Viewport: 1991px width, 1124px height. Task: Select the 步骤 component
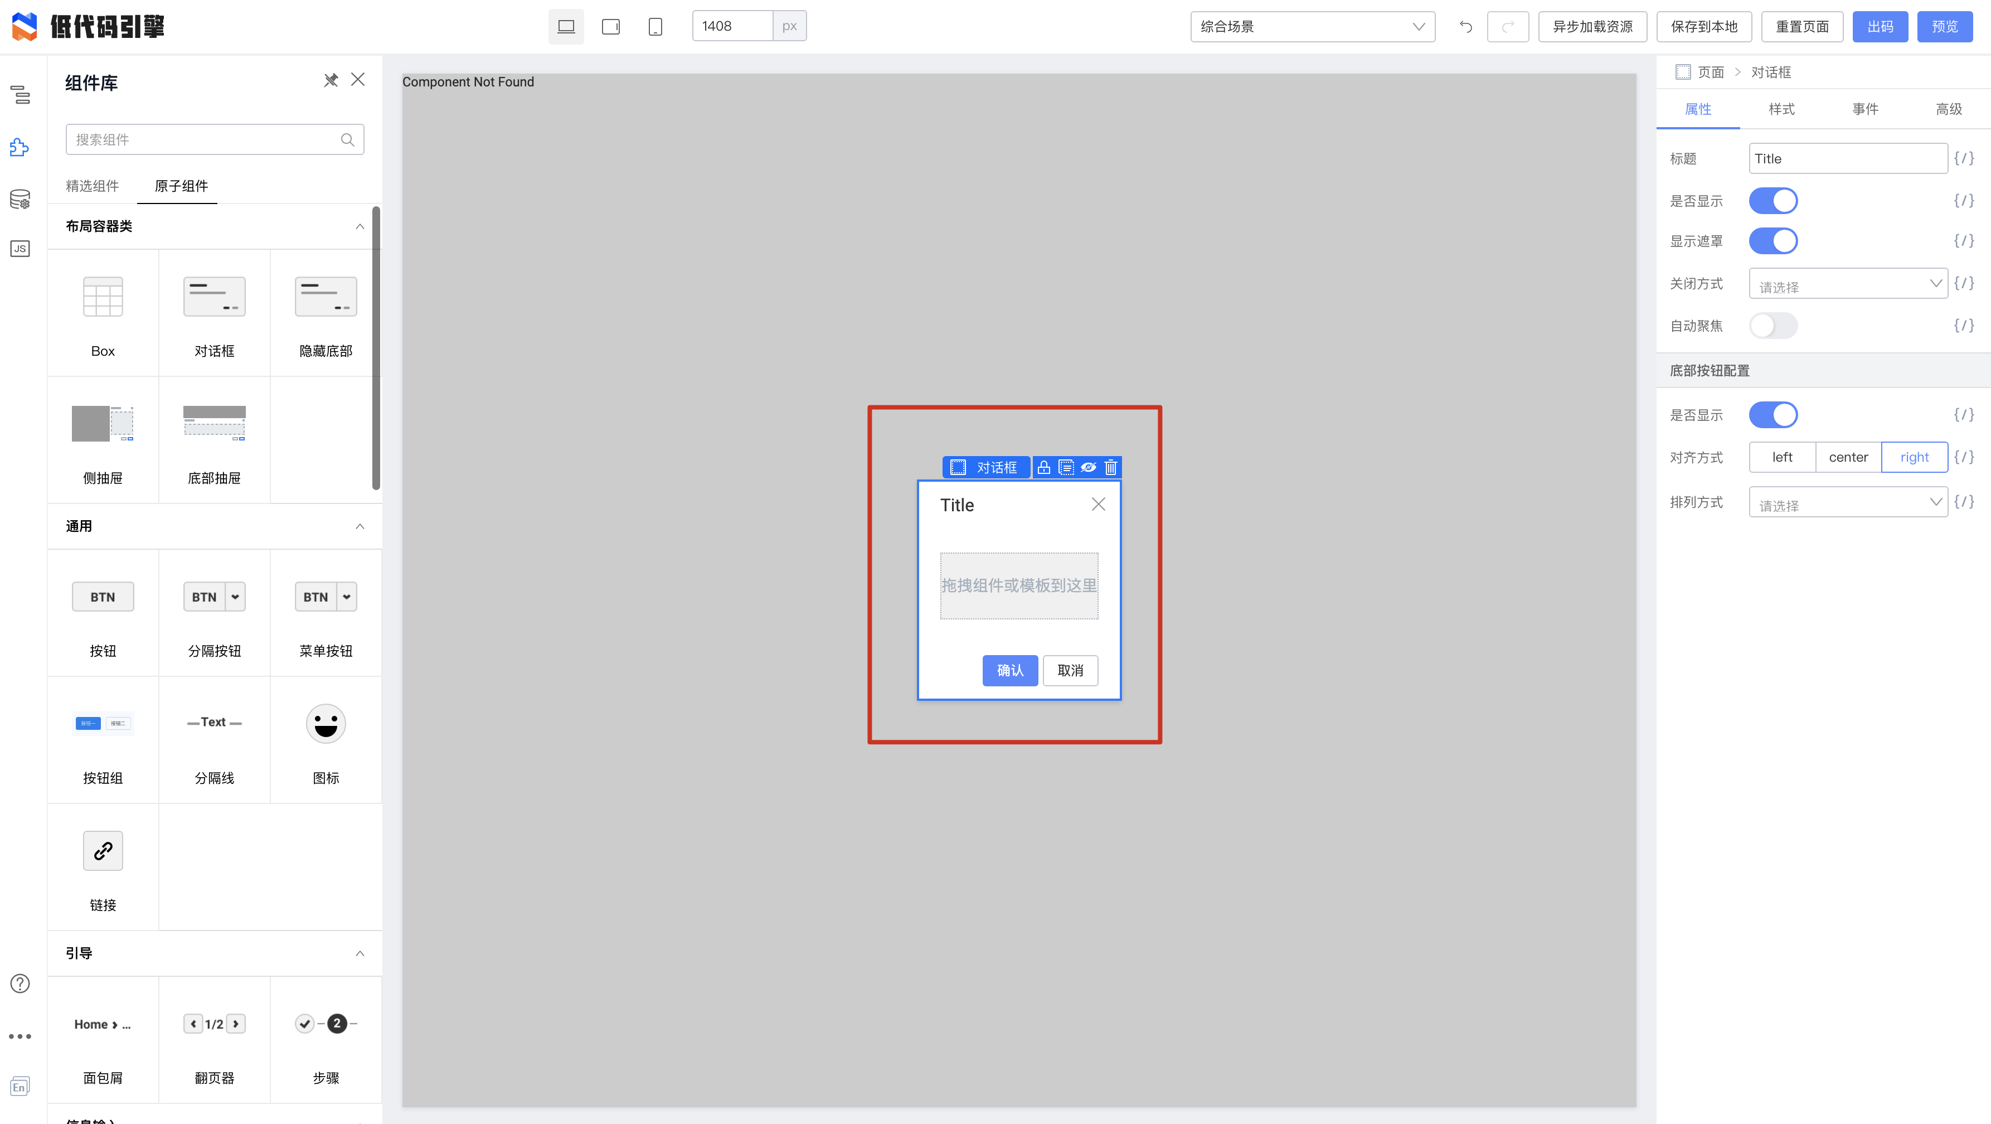tap(326, 1040)
